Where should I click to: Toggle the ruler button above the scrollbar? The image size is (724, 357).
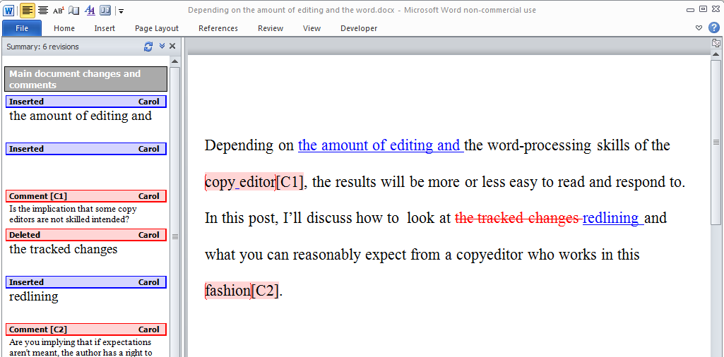coord(716,44)
